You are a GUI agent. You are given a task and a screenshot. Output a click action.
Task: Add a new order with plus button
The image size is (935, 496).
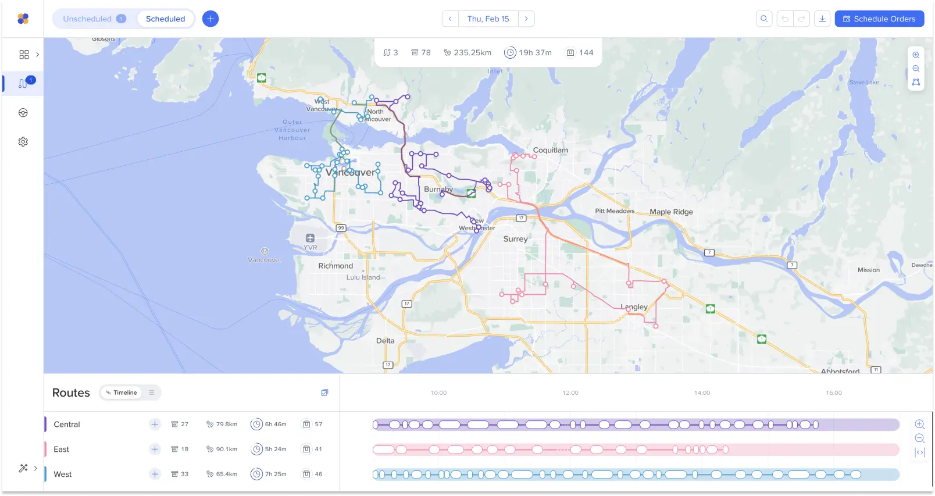(x=210, y=19)
